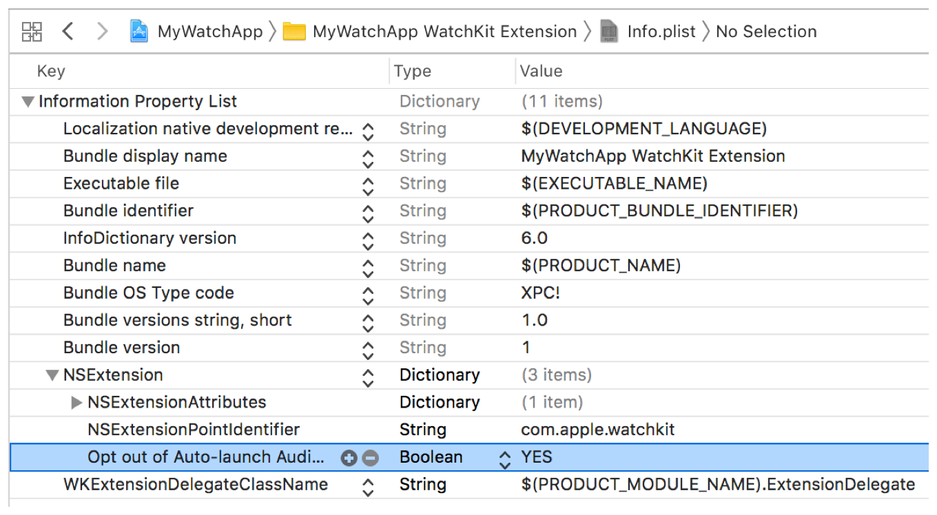Image resolution: width=937 pixels, height=515 pixels.
Task: Open key stepper for Executable file
Action: click(x=368, y=185)
